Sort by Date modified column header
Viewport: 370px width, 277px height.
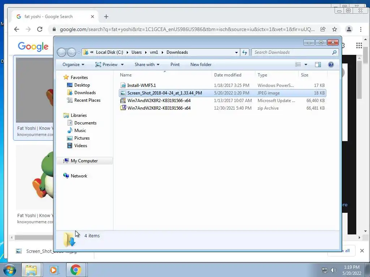pos(228,75)
